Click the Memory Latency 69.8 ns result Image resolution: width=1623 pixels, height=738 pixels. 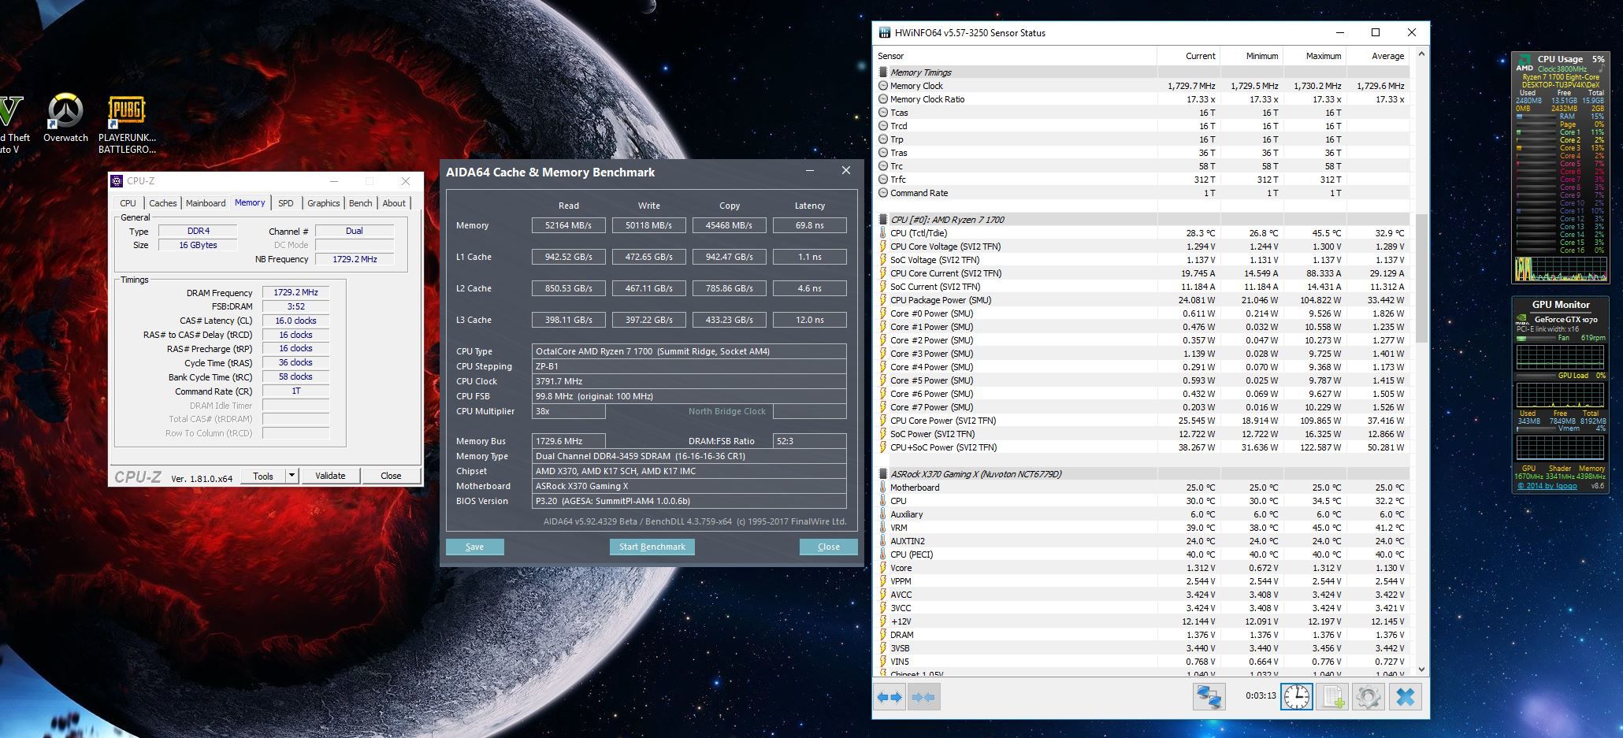coord(810,225)
